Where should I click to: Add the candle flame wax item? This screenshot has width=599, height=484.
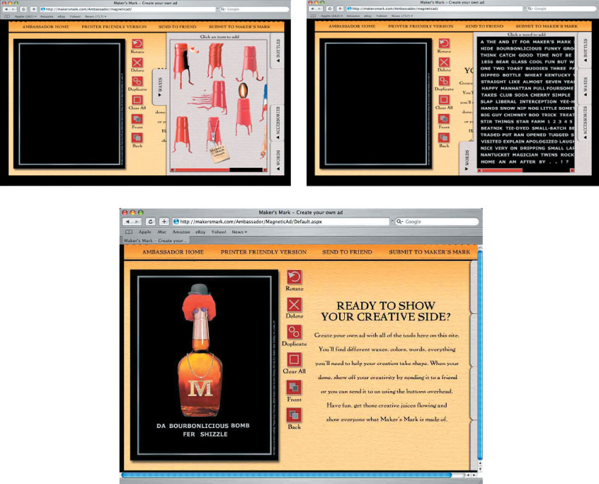pyautogui.click(x=243, y=109)
